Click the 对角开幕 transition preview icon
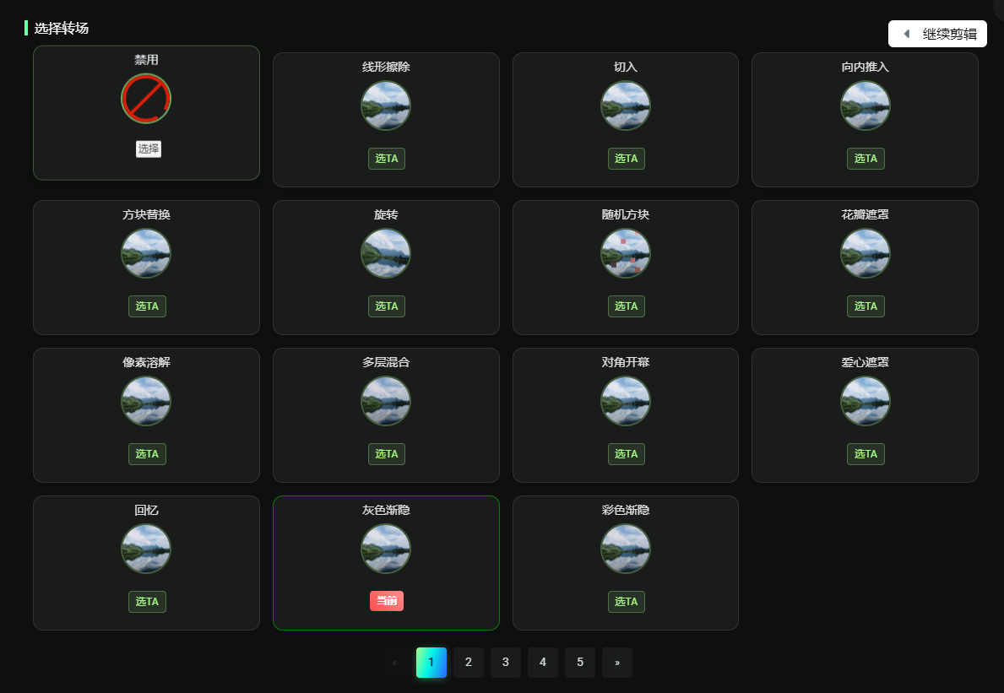This screenshot has height=693, width=1004. coord(626,401)
